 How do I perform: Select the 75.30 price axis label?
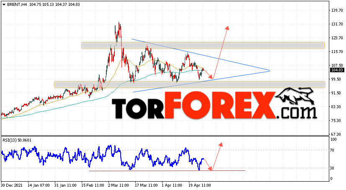coord(337,121)
